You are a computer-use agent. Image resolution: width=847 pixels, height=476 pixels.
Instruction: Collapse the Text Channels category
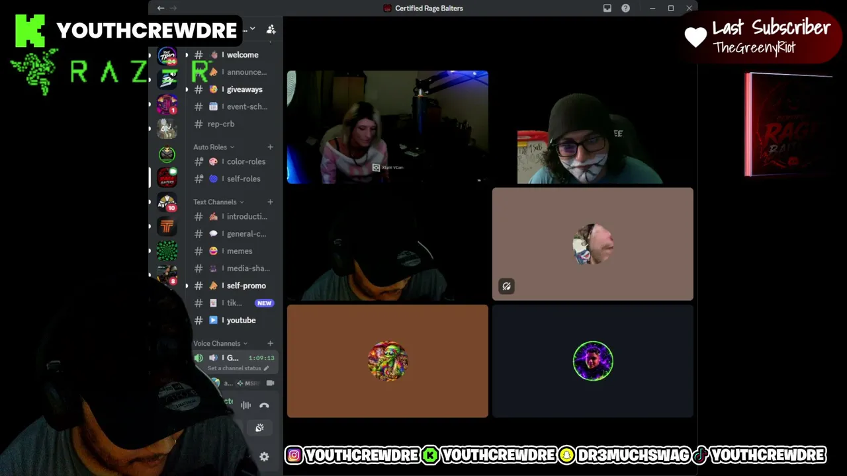tap(218, 202)
